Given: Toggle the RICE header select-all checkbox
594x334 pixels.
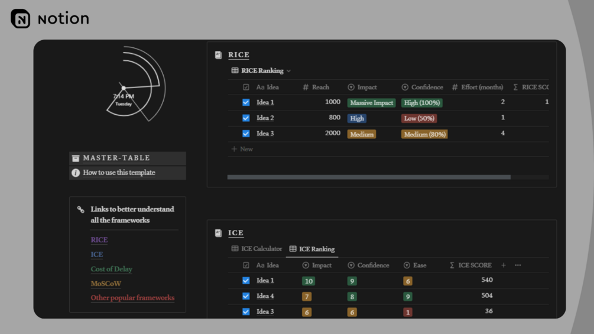Looking at the screenshot, I should 246,87.
